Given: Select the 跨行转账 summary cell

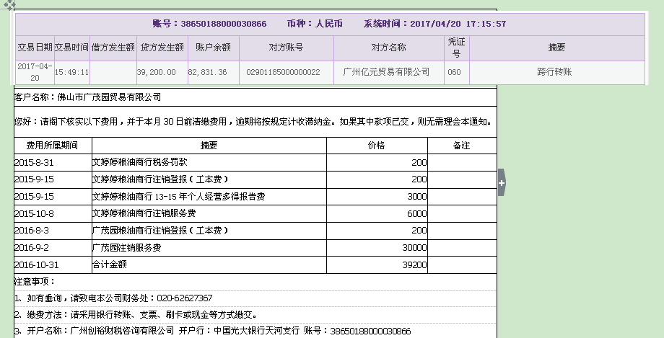Looking at the screenshot, I should 554,72.
